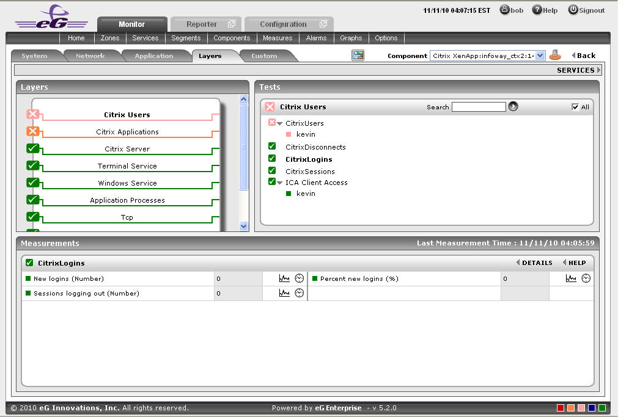Click the Layers scrollbar up arrow
The image size is (618, 417).
click(x=243, y=100)
